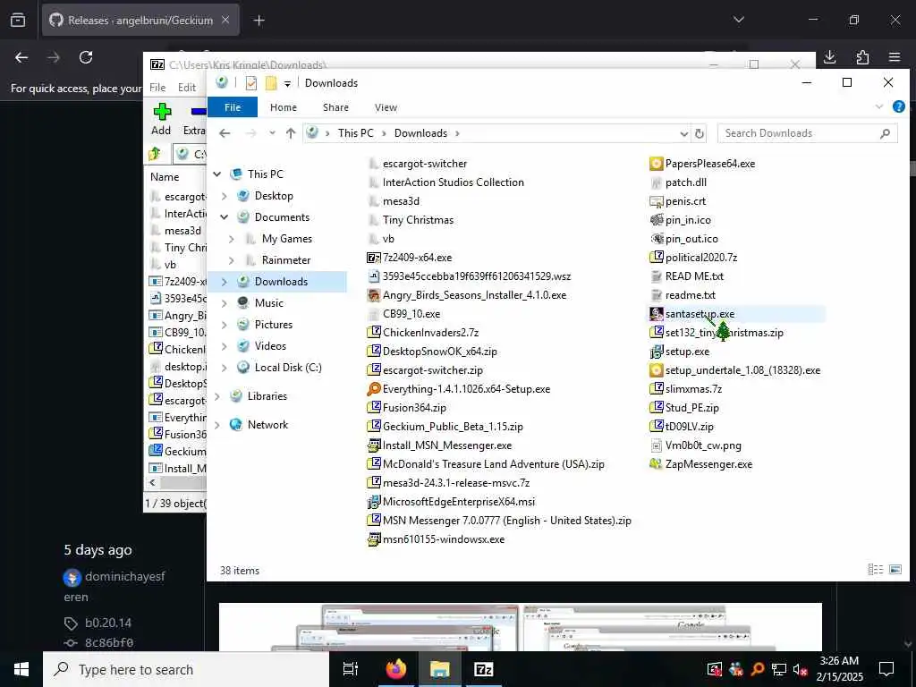This screenshot has height=687, width=916.
Task: Expand My Games folder node
Action: coord(232,239)
